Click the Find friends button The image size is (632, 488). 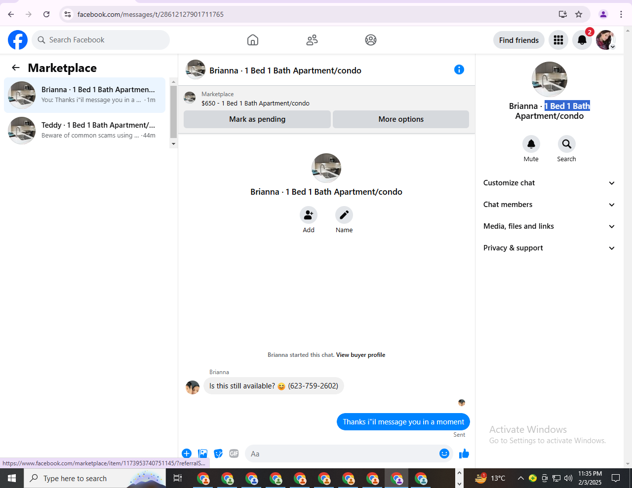[519, 40]
